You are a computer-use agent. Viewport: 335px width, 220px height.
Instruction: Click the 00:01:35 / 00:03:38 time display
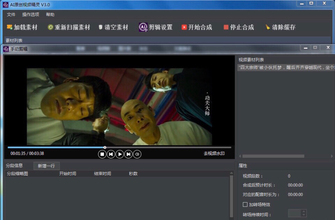pos(27,153)
